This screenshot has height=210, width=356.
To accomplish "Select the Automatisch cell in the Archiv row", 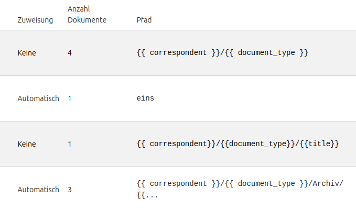I will (x=38, y=190).
